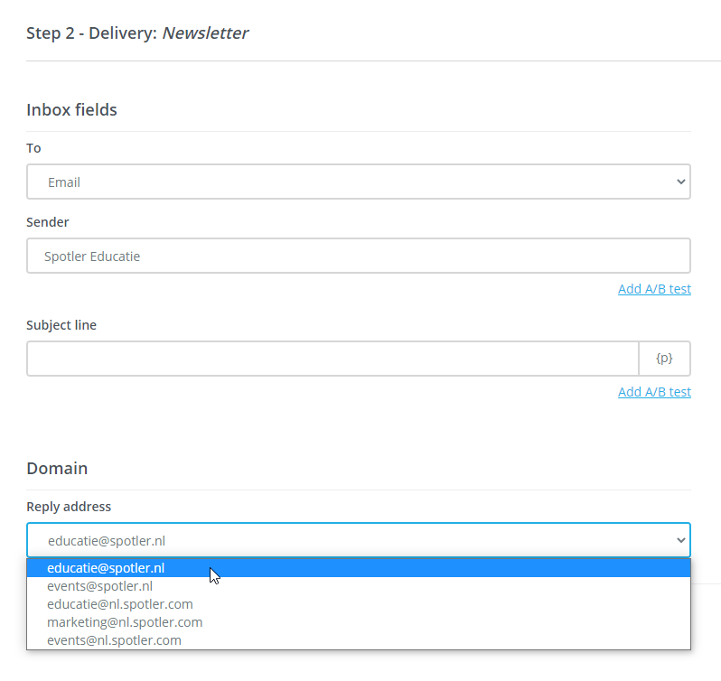Click the Inbox fields section heading
Image resolution: width=721 pixels, height=681 pixels.
coord(71,110)
